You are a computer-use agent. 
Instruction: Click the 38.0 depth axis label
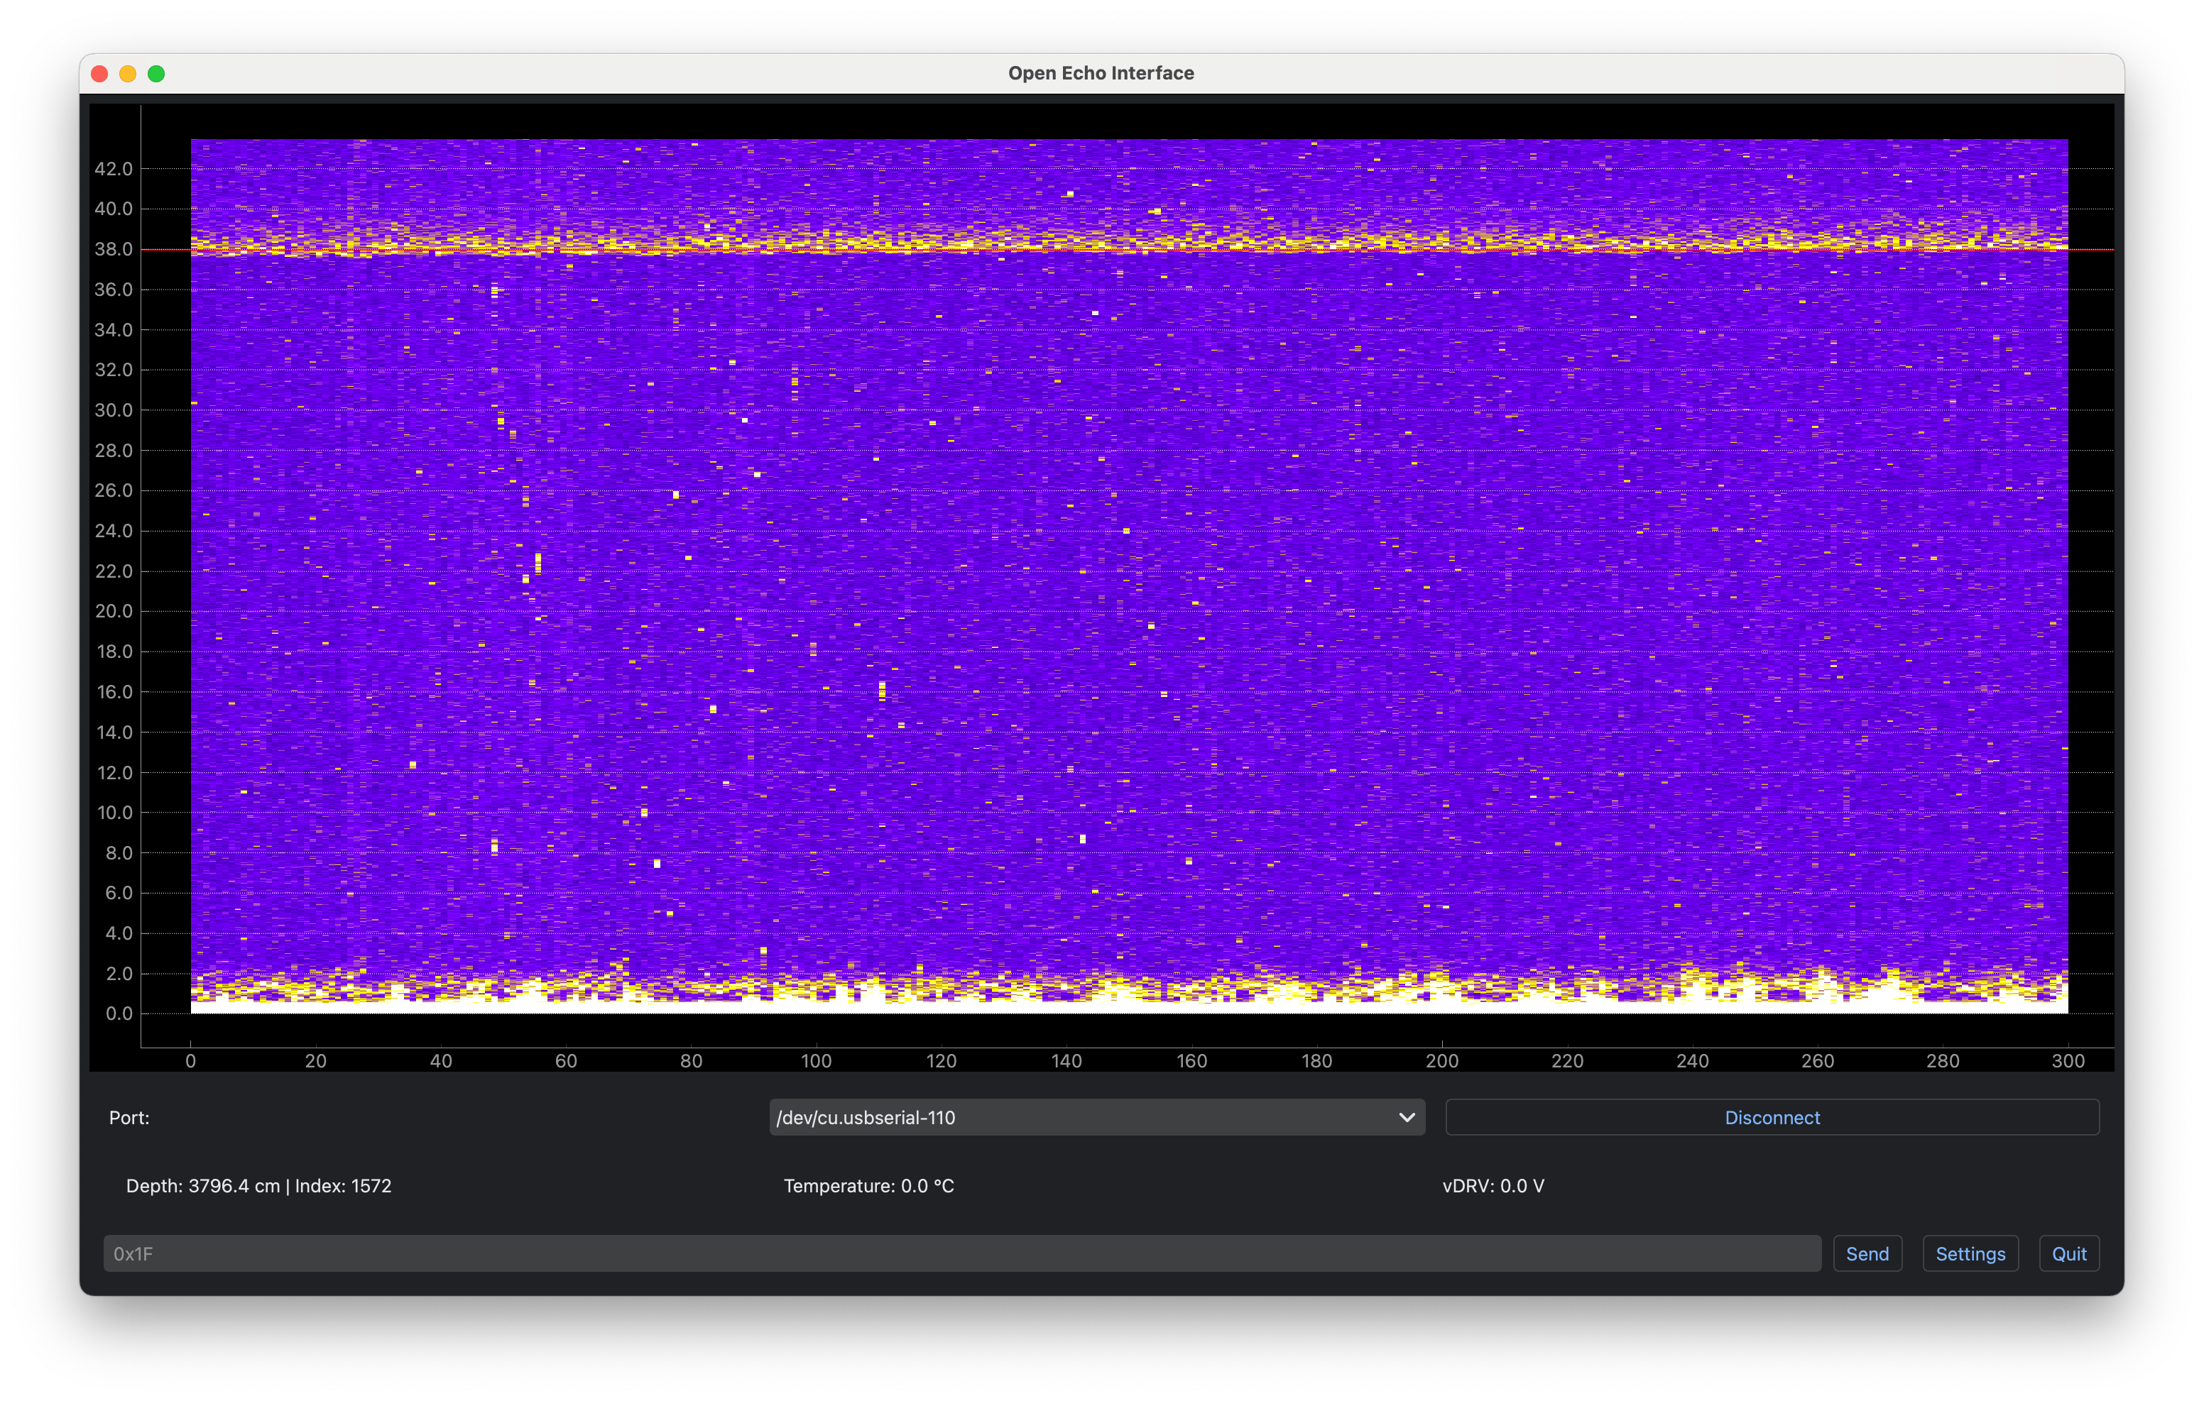coord(114,249)
